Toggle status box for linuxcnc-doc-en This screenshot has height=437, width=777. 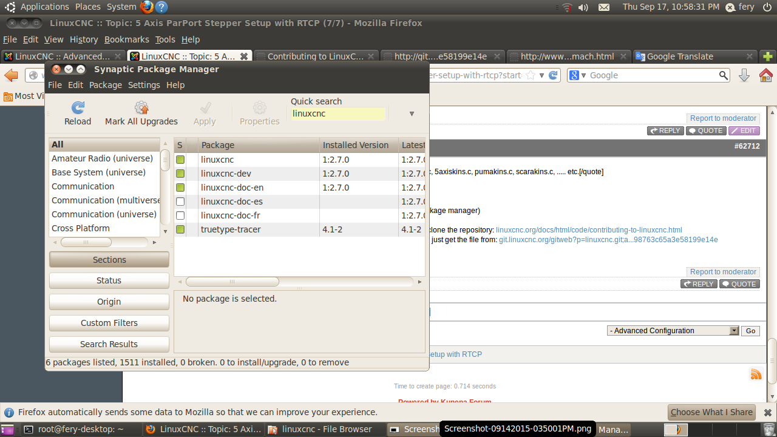(x=180, y=188)
